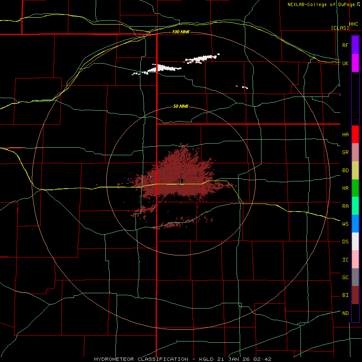Click the GR legend label
362x362 pixels.
[345, 152]
